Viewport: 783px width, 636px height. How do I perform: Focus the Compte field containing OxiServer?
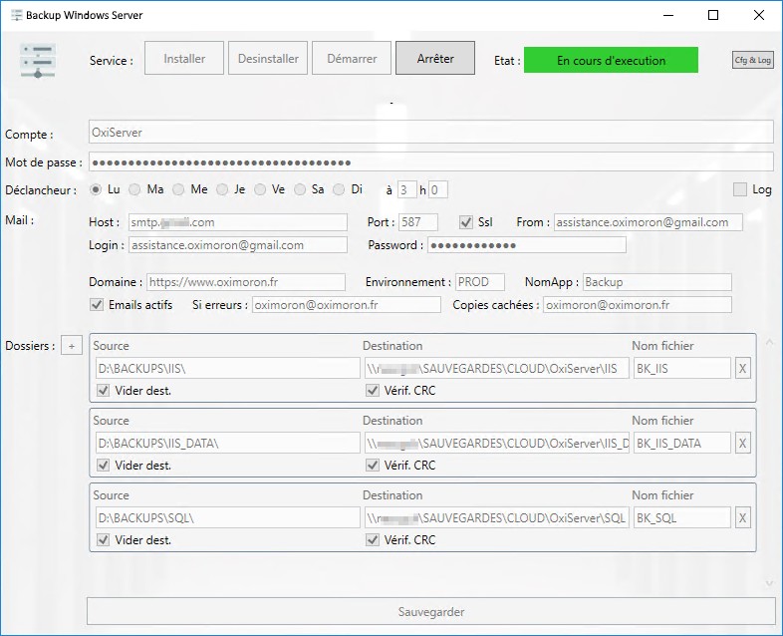click(431, 133)
